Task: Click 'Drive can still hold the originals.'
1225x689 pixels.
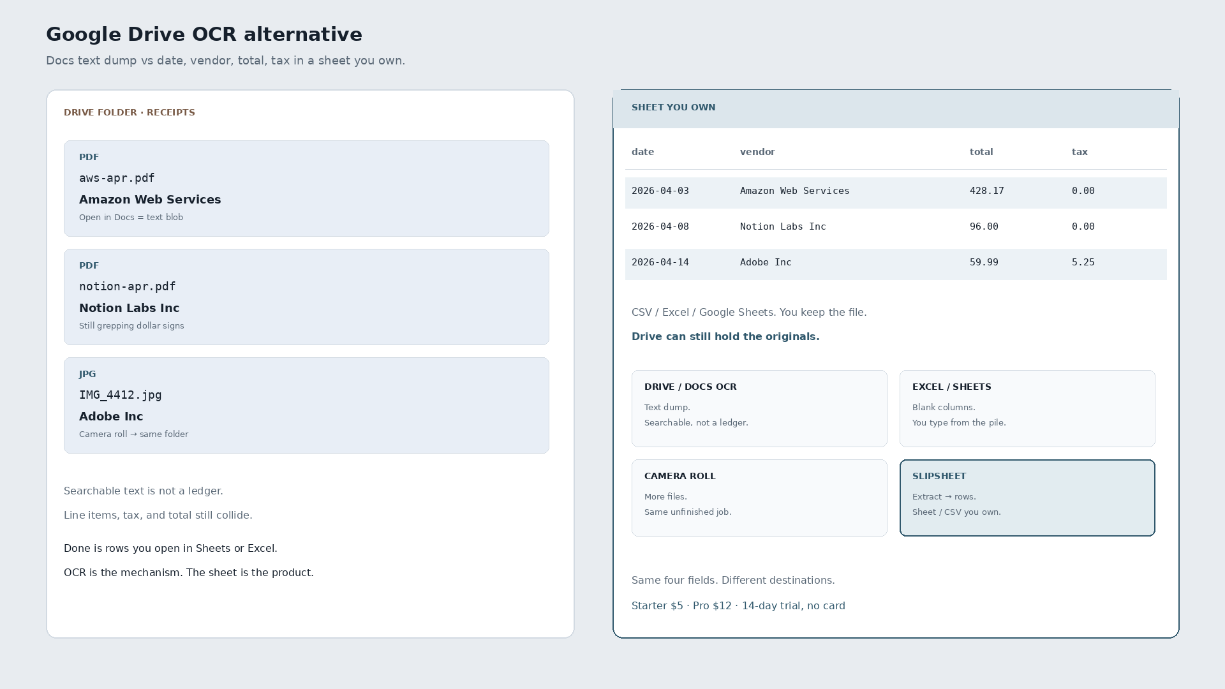Action: pyautogui.click(x=725, y=337)
